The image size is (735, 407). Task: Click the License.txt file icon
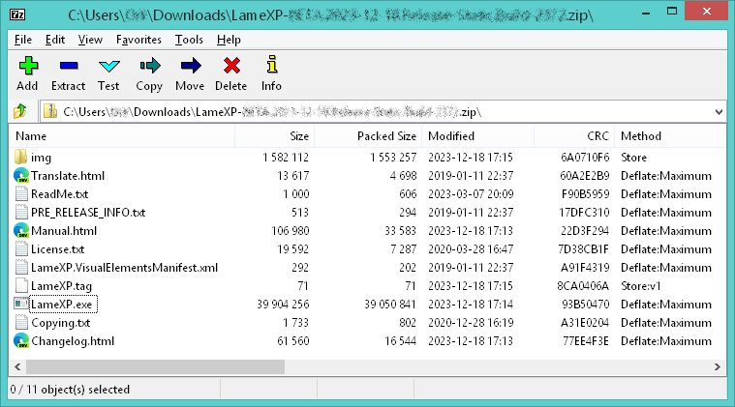coord(21,248)
